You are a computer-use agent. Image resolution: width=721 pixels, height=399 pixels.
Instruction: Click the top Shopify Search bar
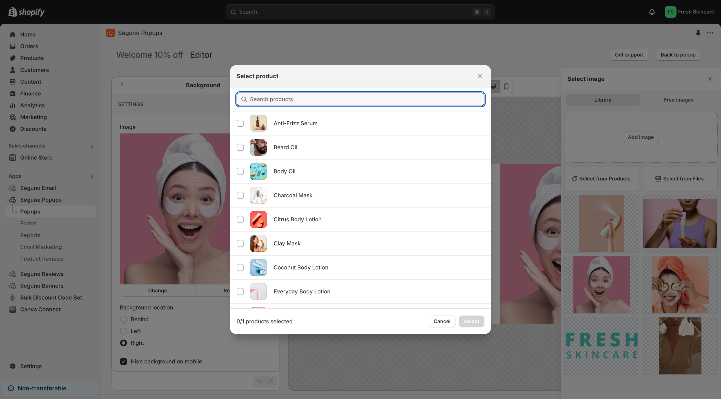click(360, 12)
